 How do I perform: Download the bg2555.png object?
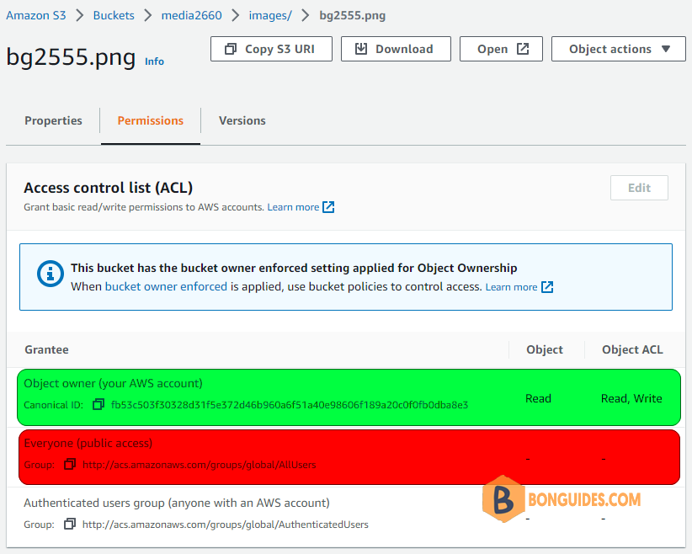coord(396,49)
